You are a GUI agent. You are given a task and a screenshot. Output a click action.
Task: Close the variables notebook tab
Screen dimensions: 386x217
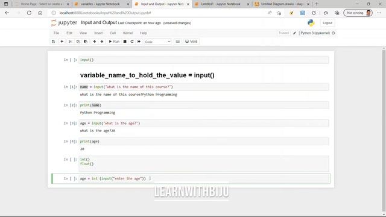pos(128,4)
